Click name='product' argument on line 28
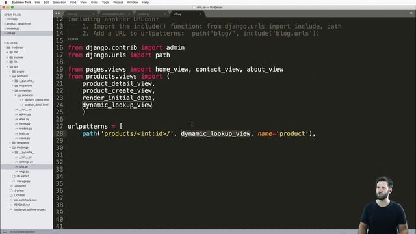416x234 pixels. [283, 133]
